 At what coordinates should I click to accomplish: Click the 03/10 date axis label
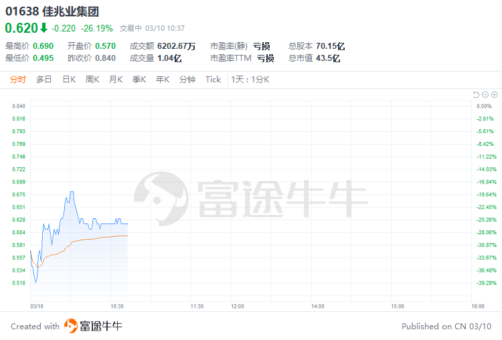[x=37, y=307]
